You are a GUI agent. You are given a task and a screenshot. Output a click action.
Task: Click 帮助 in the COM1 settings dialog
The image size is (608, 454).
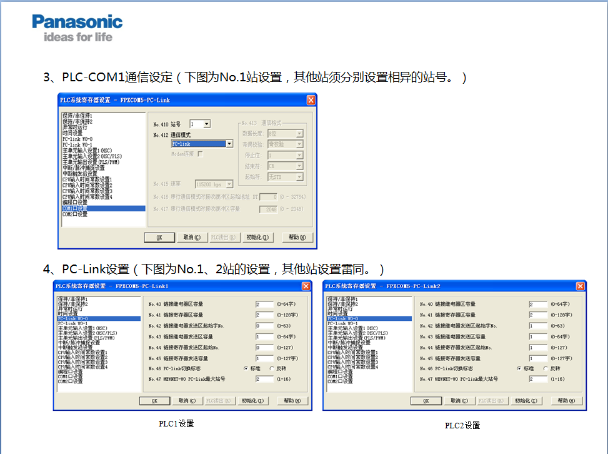pos(297,238)
